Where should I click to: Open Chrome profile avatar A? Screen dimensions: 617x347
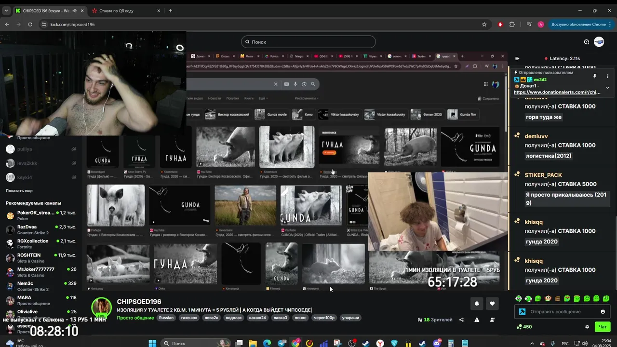[x=541, y=24]
